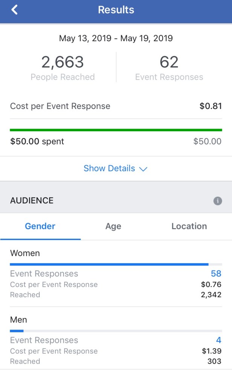
Task: Click the Men section heading
Action: point(18,320)
